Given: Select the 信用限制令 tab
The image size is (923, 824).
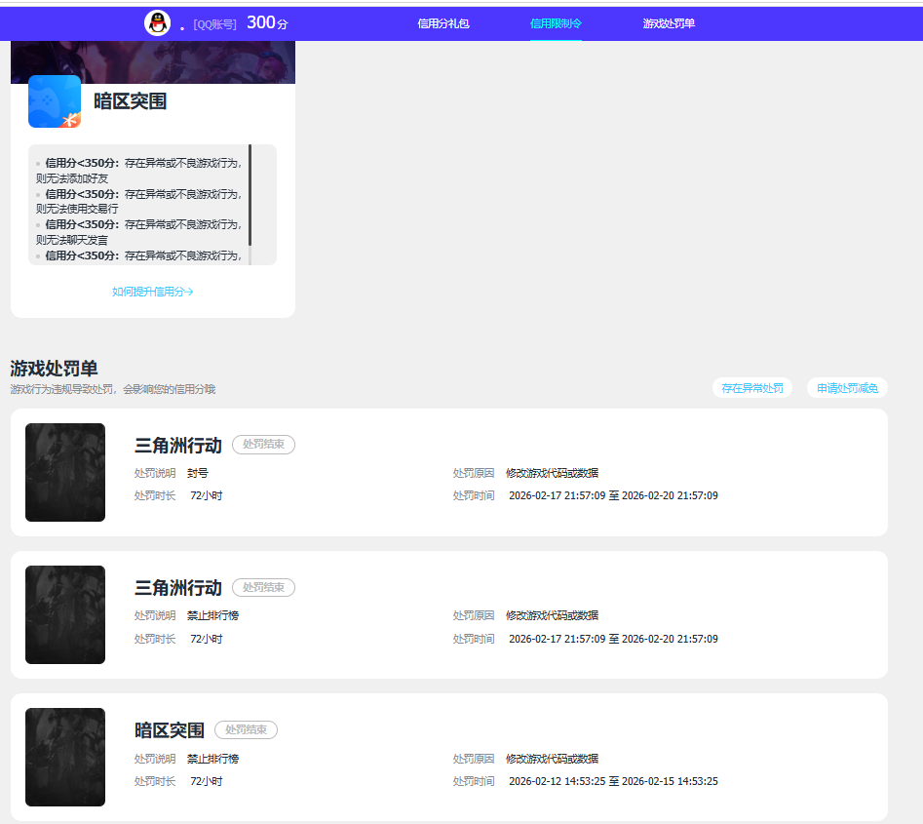Looking at the screenshot, I should tap(556, 23).
